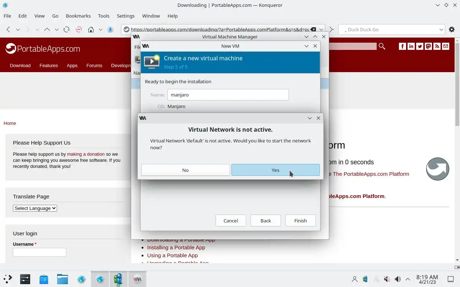The image size is (460, 287).
Task: Click the taskbar clock showing 8:19 AM
Action: point(427,279)
